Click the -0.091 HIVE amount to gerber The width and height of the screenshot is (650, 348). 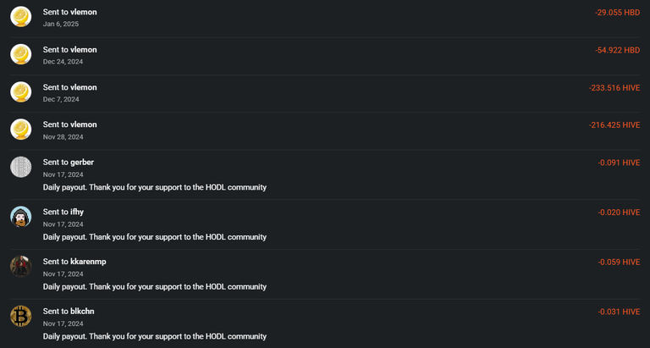619,163
